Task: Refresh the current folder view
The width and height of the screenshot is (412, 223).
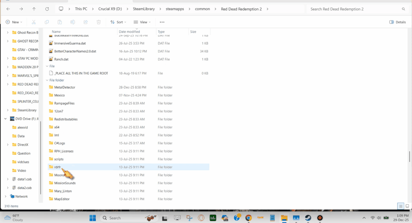Action: point(47,9)
